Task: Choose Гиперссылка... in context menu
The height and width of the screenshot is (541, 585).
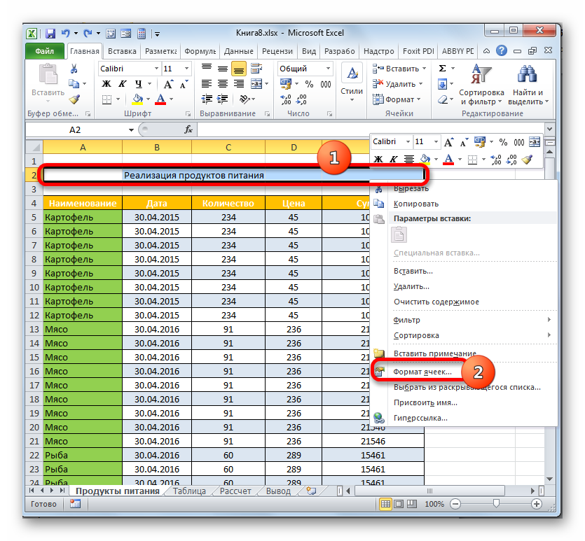Action: tap(420, 418)
